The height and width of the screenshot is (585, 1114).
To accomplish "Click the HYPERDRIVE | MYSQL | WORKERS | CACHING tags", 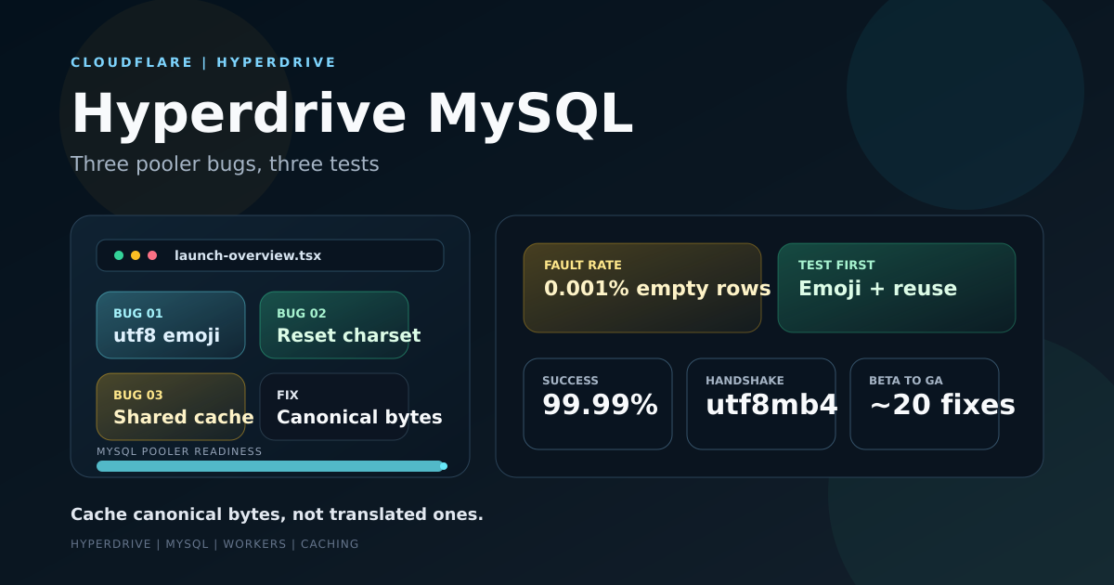I will point(214,544).
